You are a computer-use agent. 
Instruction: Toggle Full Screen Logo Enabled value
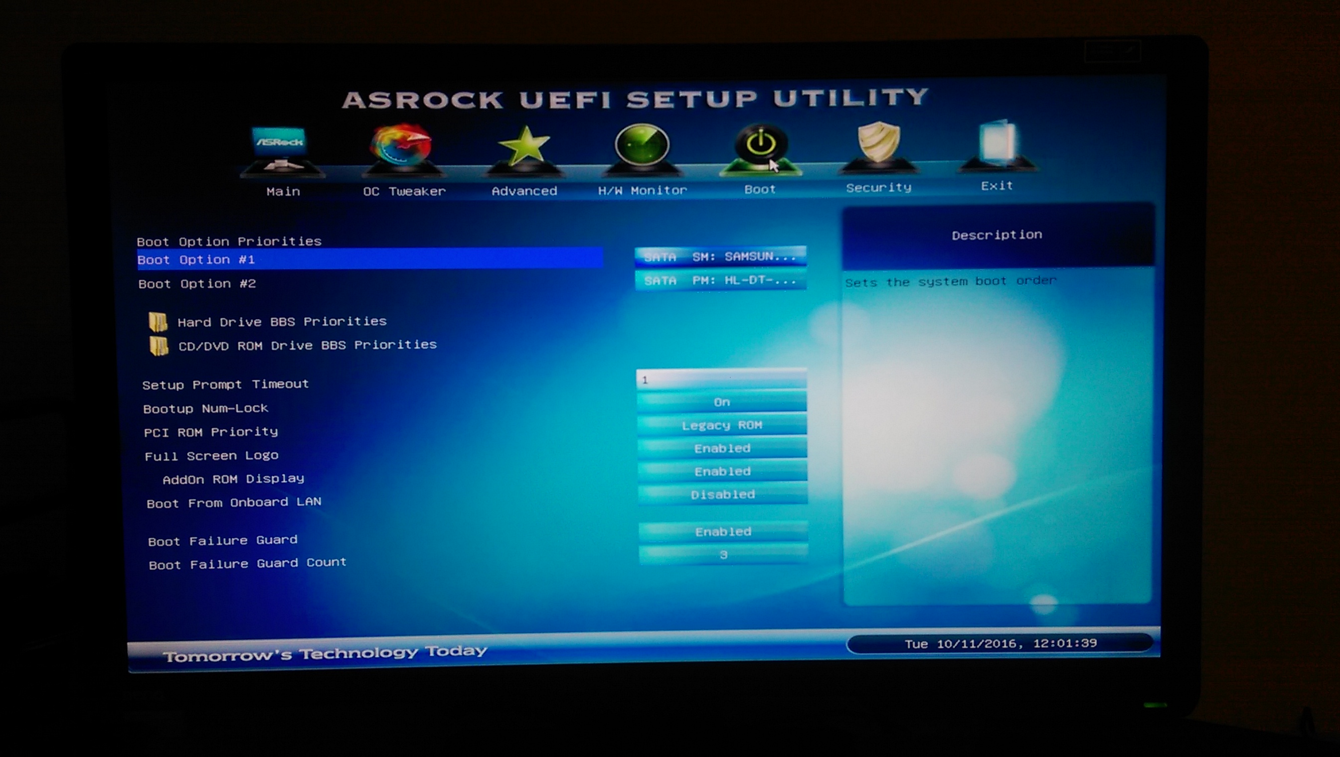pyautogui.click(x=722, y=448)
